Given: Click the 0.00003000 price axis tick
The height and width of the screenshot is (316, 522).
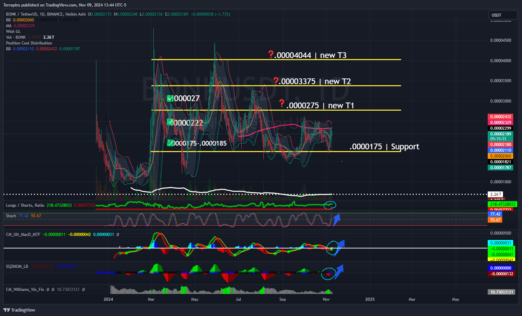Looking at the screenshot, I should (501, 101).
